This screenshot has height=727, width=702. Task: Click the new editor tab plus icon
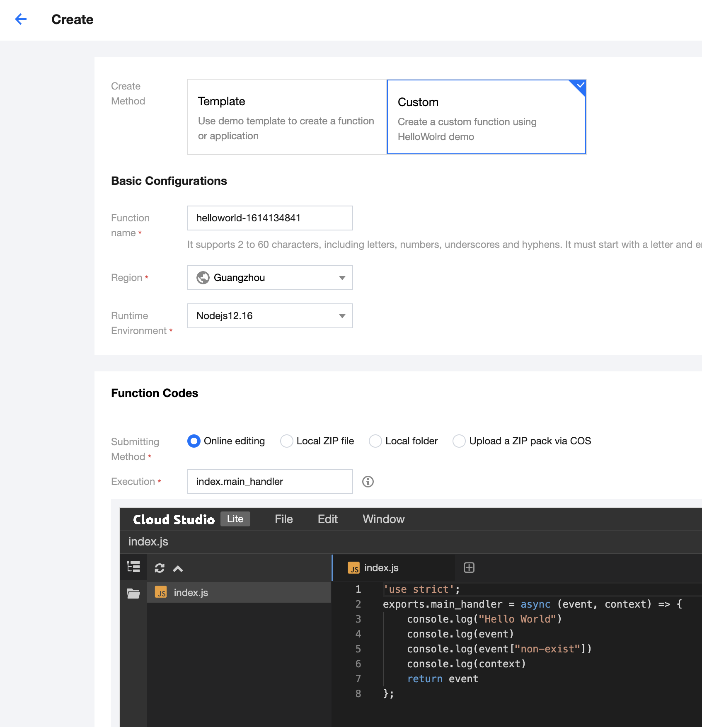[x=469, y=568]
